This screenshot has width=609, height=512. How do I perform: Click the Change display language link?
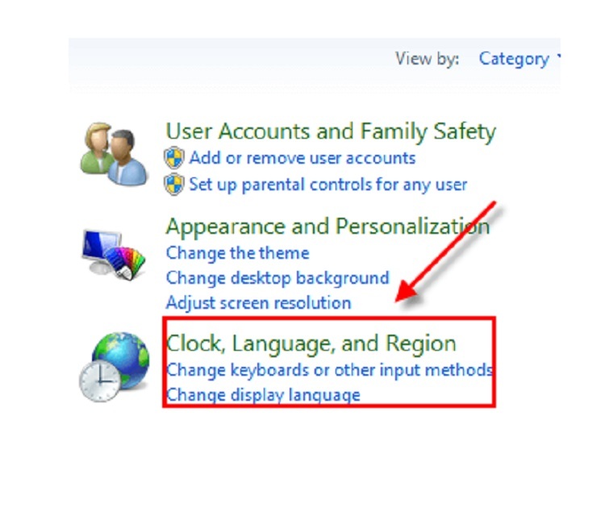tap(263, 395)
